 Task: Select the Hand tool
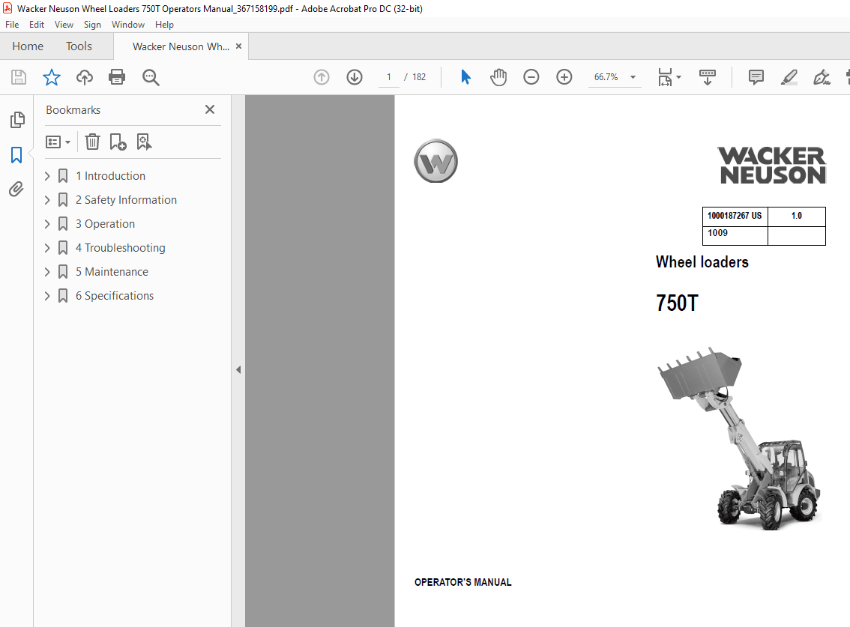pos(498,76)
